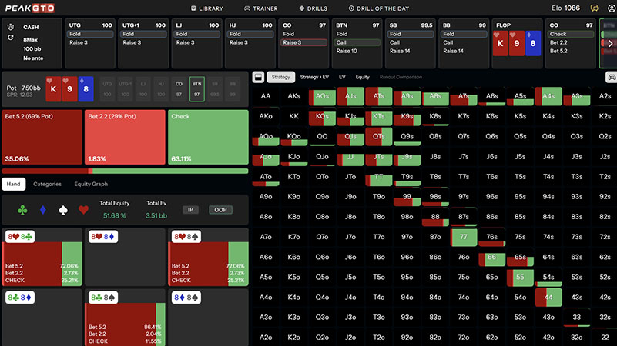Click the spade suit filter icon

[63, 209]
